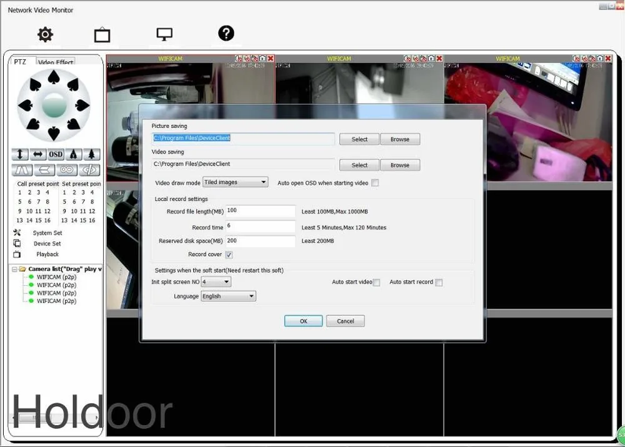Select the first WIFICAM (p2p) in camera list
The width and height of the screenshot is (625, 447).
coord(56,277)
